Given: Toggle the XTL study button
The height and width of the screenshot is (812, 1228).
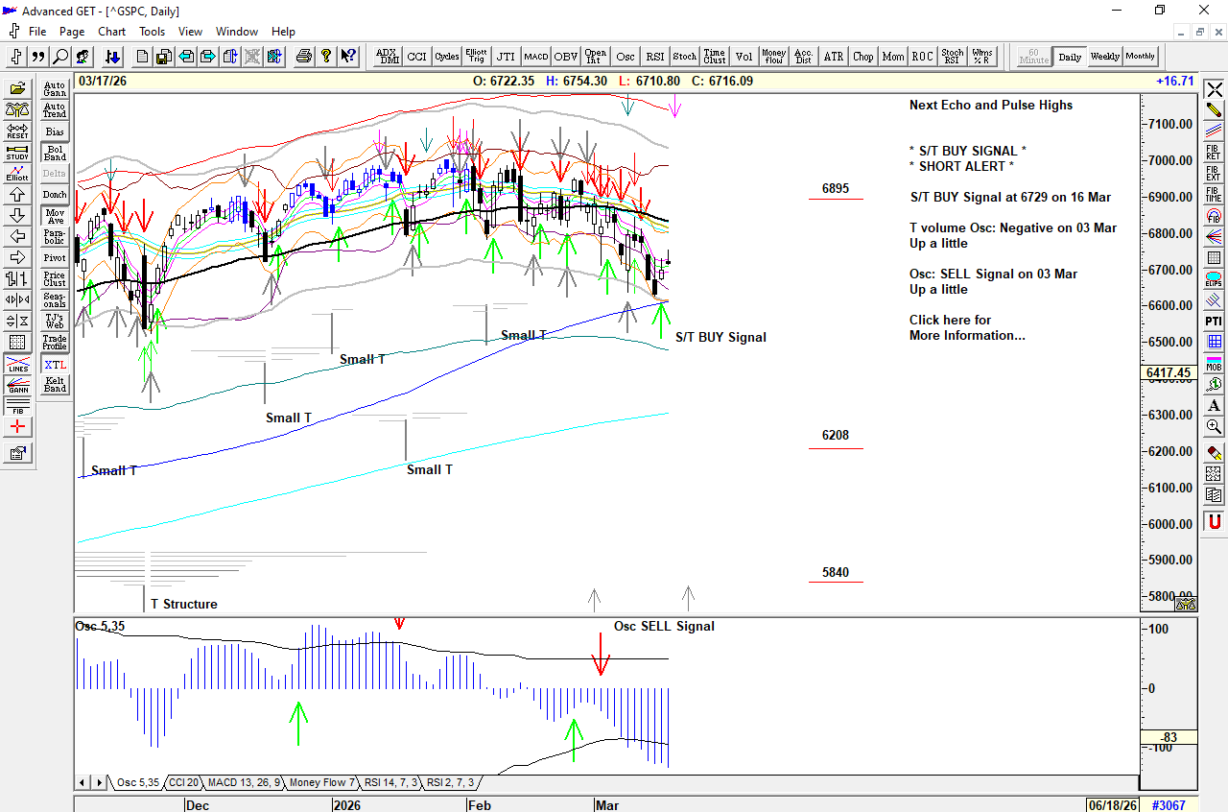Looking at the screenshot, I should click(x=55, y=365).
